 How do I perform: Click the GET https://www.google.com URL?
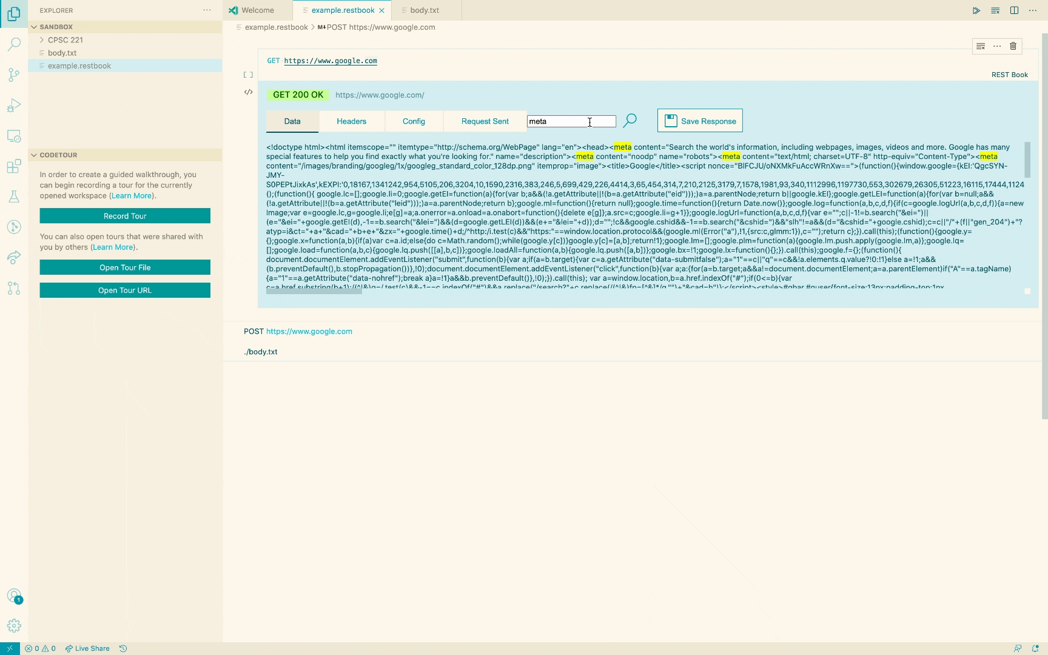point(331,61)
